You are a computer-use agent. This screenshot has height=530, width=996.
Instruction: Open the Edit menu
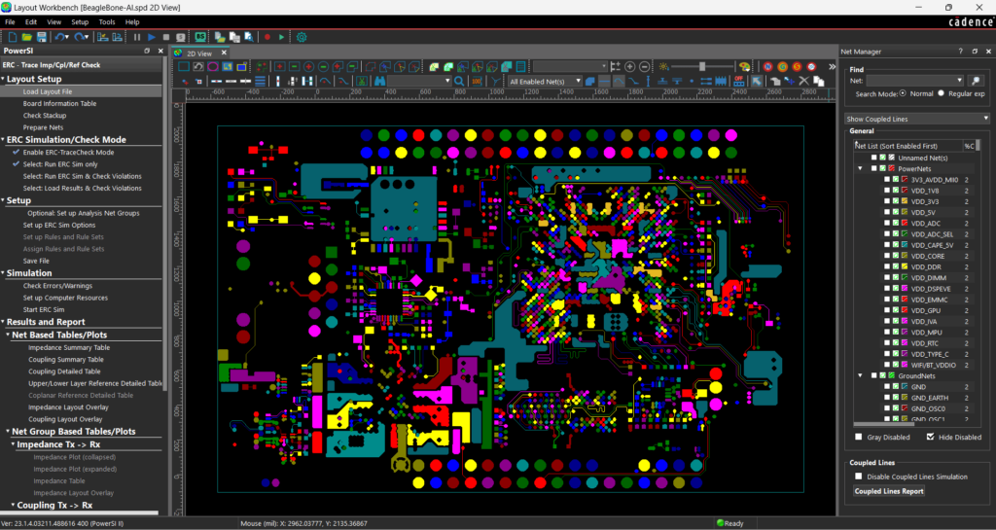pyautogui.click(x=31, y=22)
